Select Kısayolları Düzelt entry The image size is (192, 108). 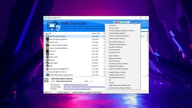(123, 50)
